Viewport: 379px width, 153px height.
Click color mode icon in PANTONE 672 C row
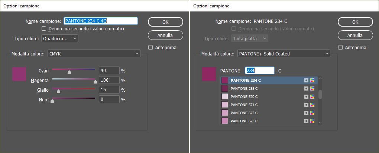(312, 113)
